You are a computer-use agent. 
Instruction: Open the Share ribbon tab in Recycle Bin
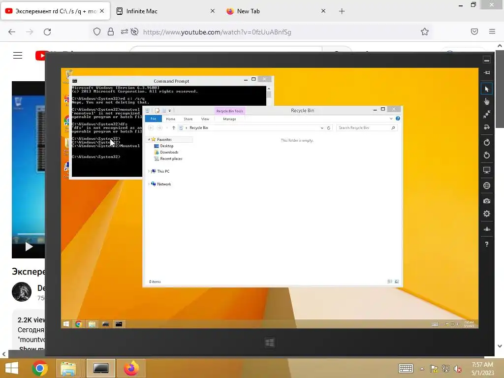188,119
